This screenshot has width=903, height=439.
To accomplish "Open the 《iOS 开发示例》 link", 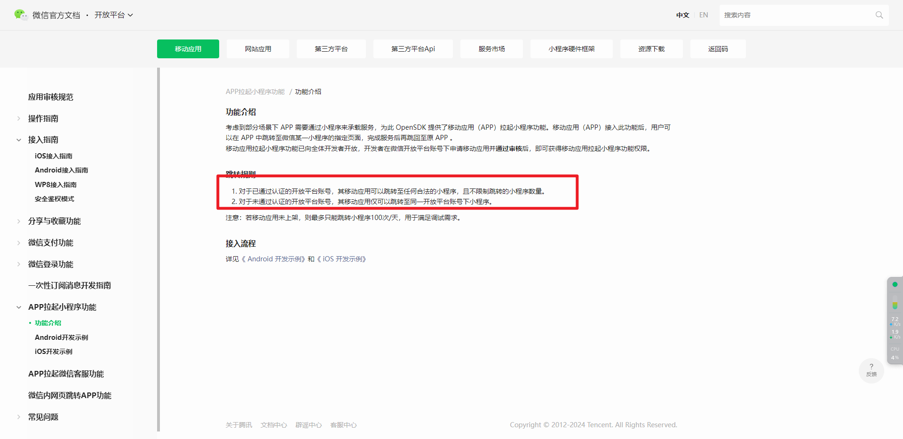I will [341, 259].
